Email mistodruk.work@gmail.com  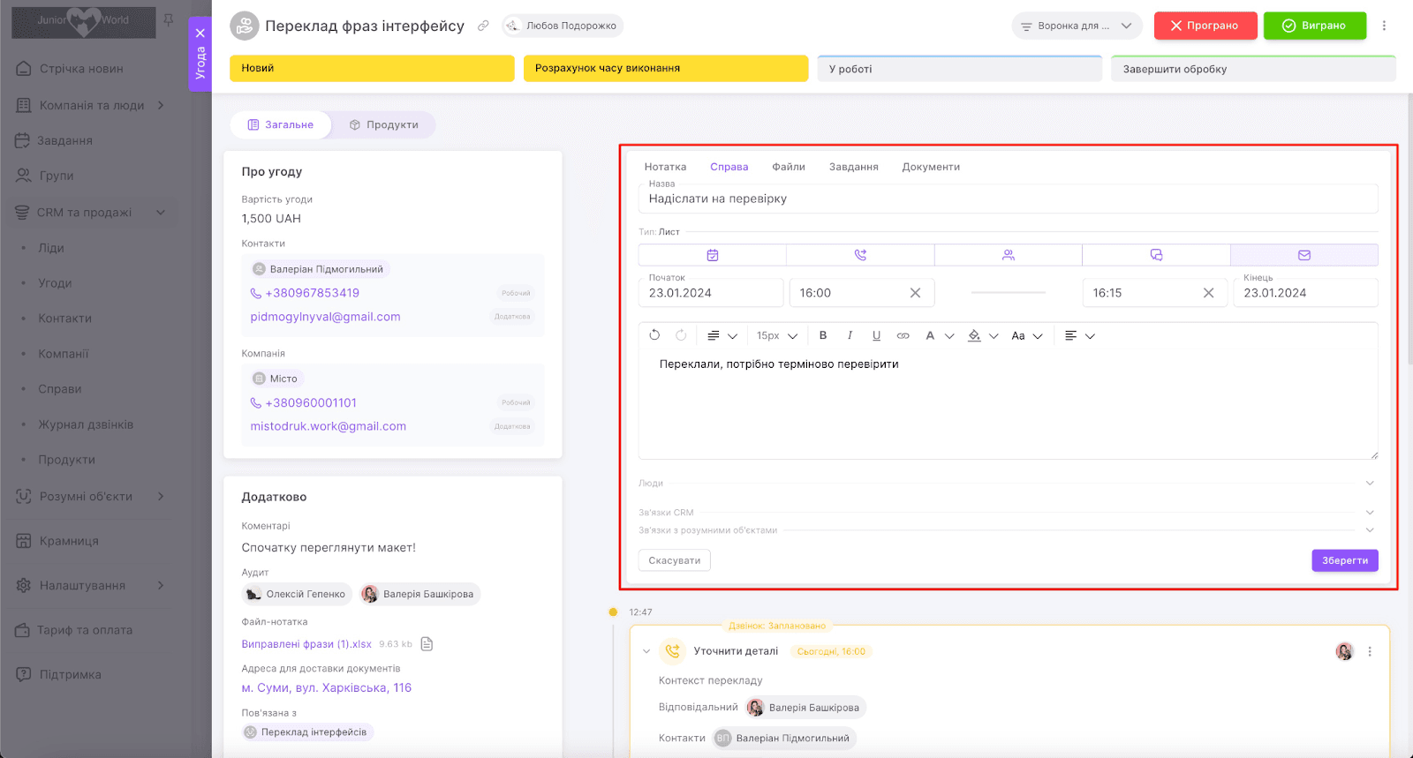pos(329,426)
